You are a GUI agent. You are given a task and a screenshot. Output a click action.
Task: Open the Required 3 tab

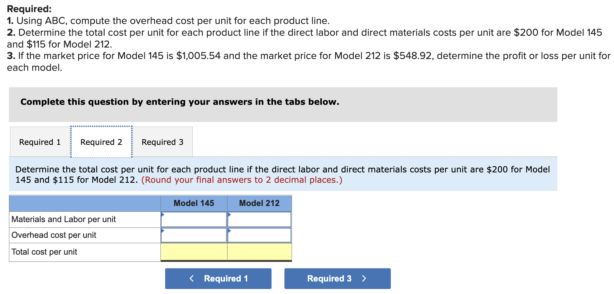coord(162,142)
